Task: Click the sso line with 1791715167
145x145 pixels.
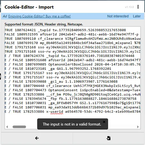Action: [73, 73]
